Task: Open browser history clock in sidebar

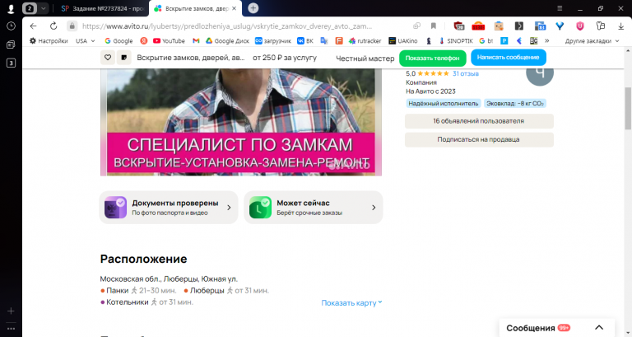Action: [x=11, y=26]
